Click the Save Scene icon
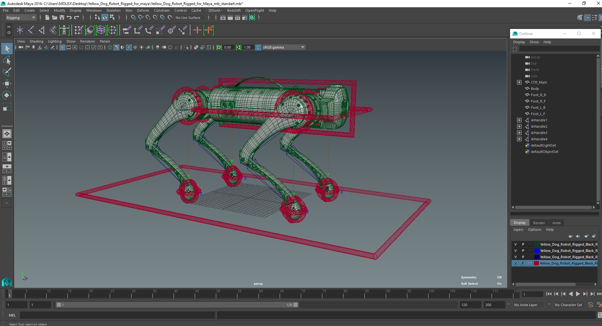Screen dimensions: 602x326 click(x=62, y=18)
